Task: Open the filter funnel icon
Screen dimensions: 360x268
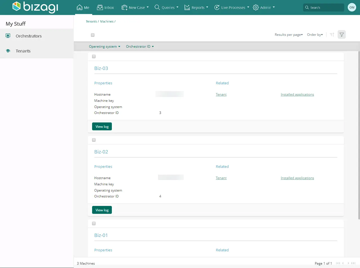Action: 342,34
